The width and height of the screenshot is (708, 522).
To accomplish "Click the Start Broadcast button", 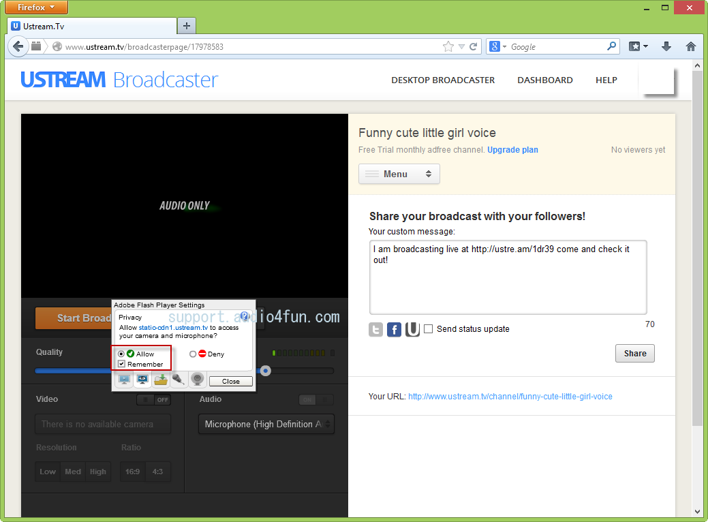I will (74, 318).
